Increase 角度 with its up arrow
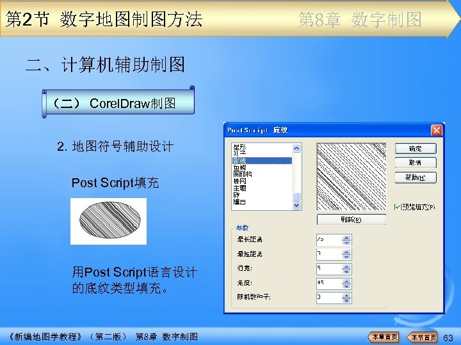The image size is (461, 345). (x=346, y=281)
